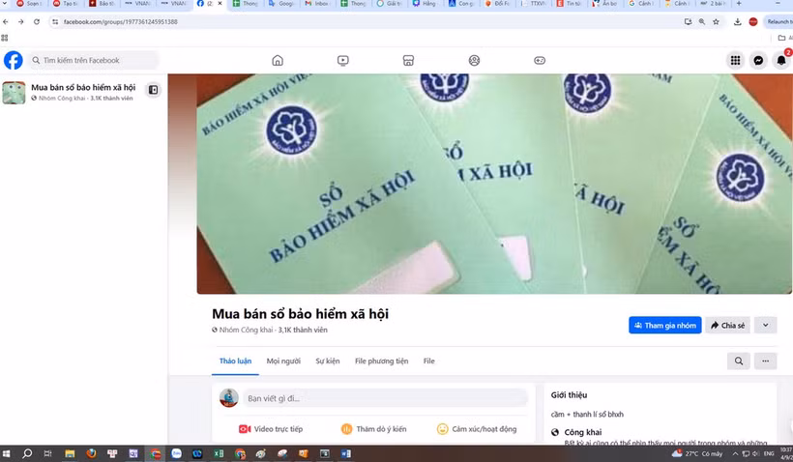The image size is (793, 462).
Task: Click Relaunch to update button
Action: (x=778, y=21)
